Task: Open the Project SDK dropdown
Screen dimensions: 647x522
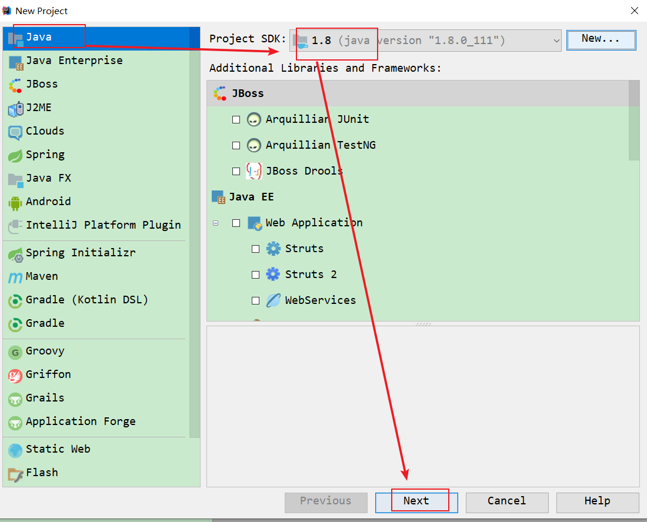Action: click(425, 41)
